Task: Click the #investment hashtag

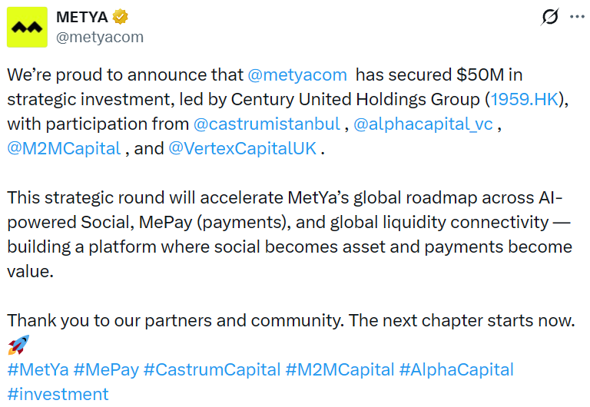Action: point(58,394)
